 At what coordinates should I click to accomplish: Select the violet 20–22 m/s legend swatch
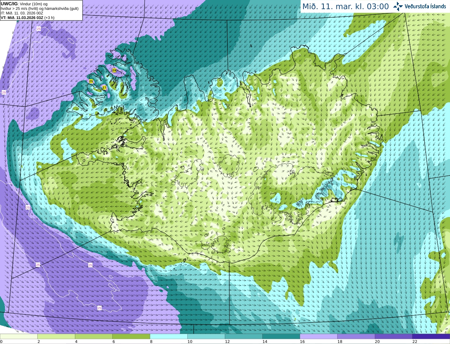coord(393,336)
